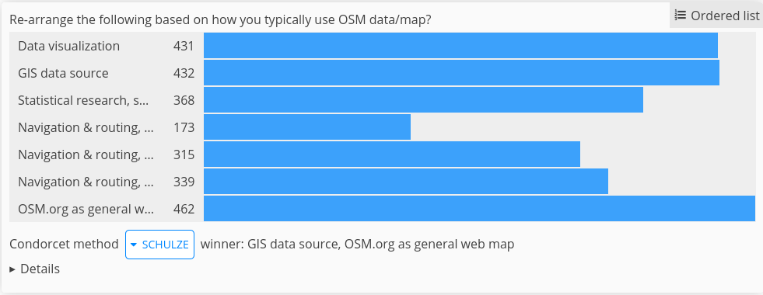
Task: Click the GIS data source bar
Action: [461, 73]
